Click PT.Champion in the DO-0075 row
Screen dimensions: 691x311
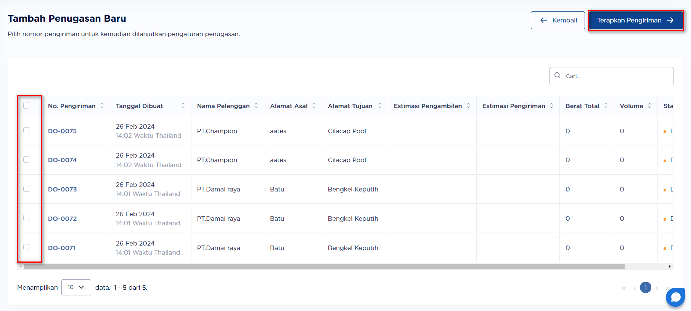tap(217, 131)
